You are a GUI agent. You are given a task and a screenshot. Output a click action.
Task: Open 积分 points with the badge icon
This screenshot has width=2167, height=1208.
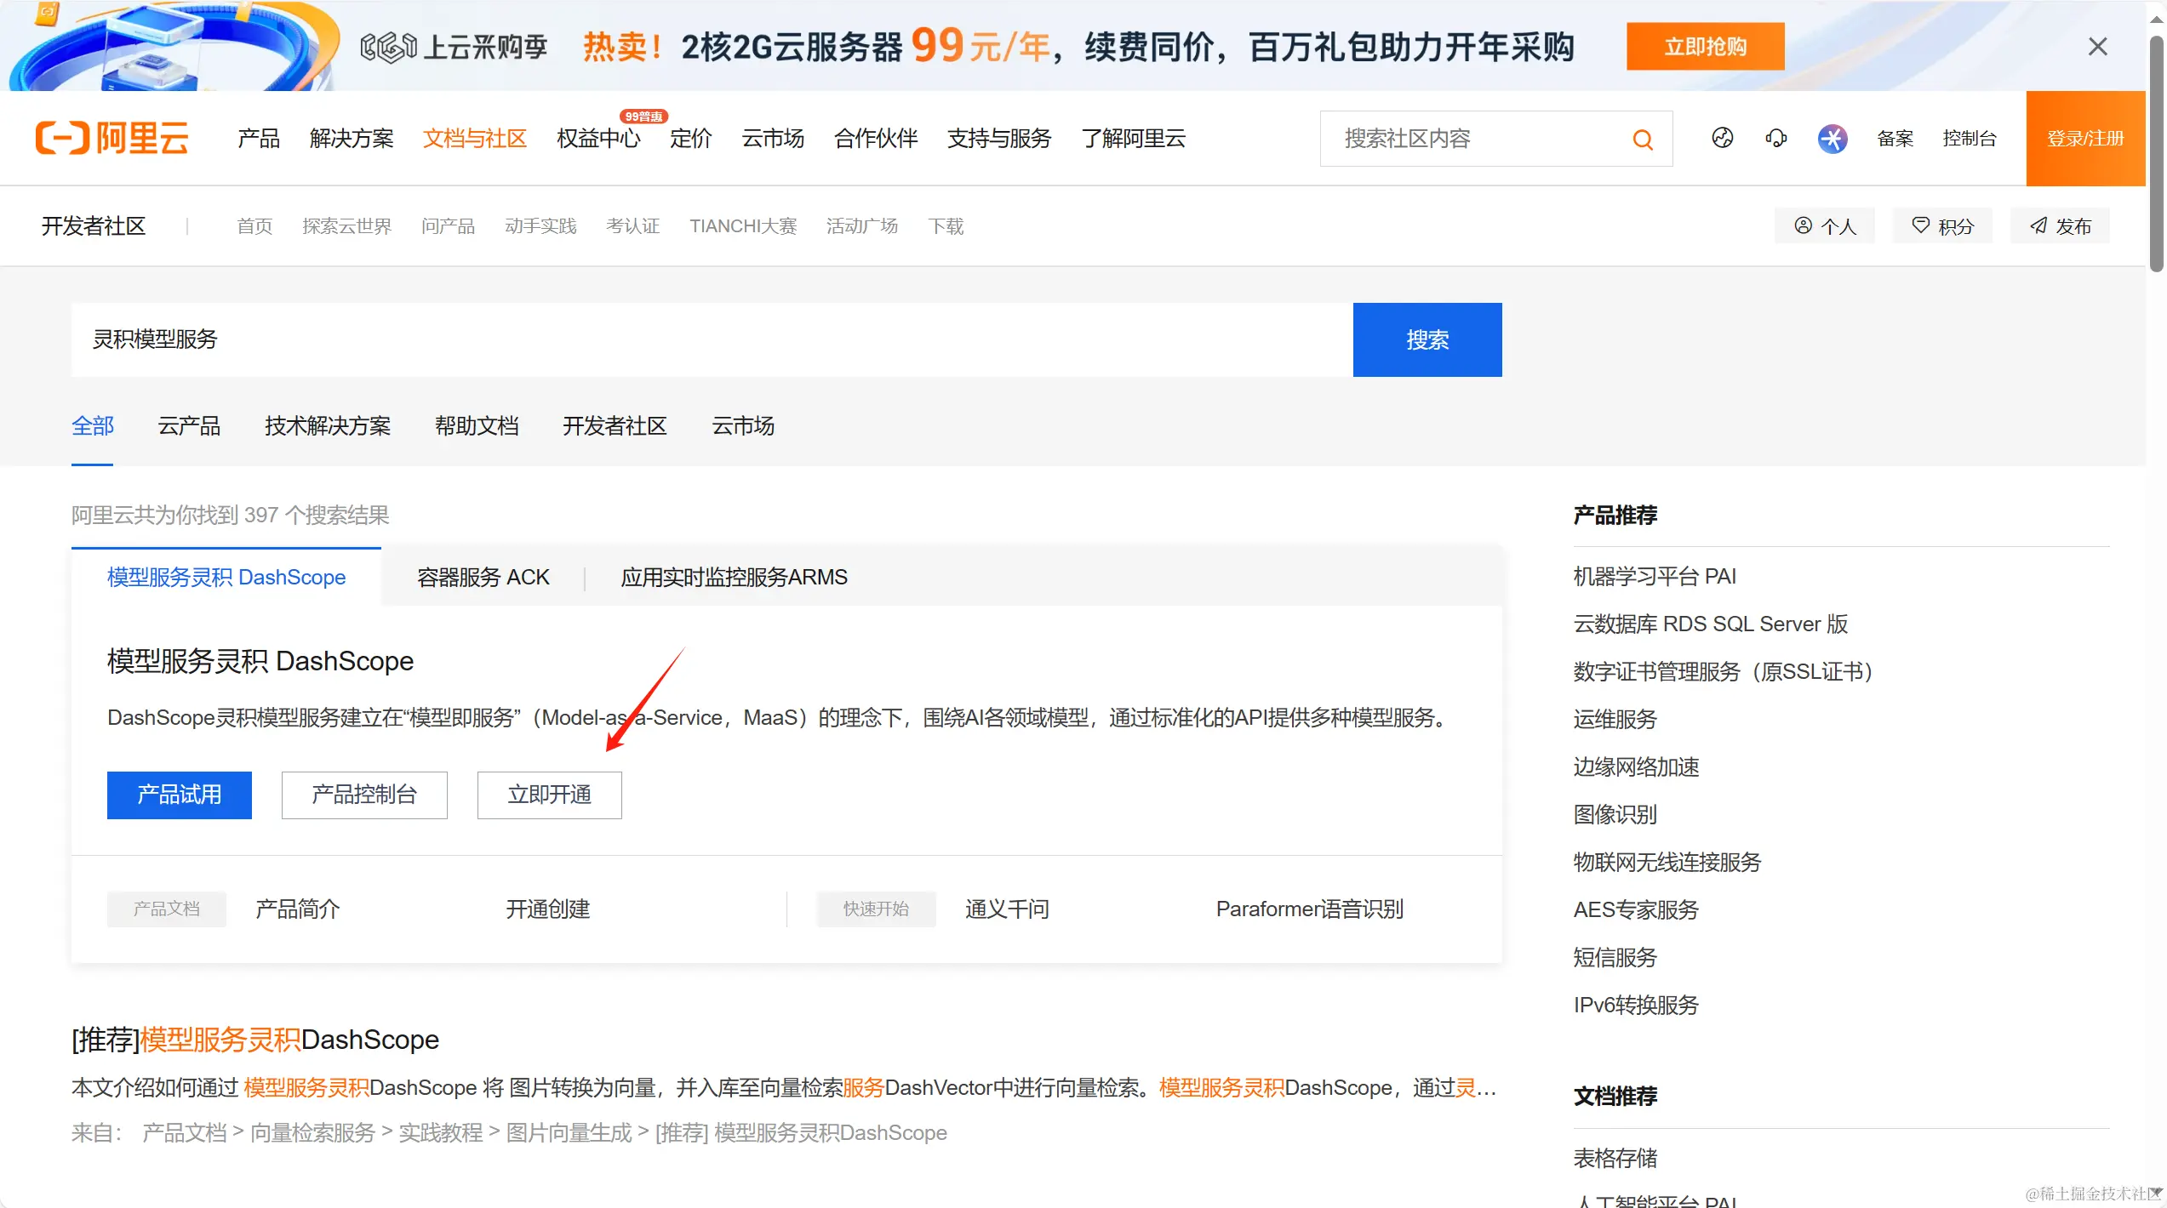point(1941,225)
